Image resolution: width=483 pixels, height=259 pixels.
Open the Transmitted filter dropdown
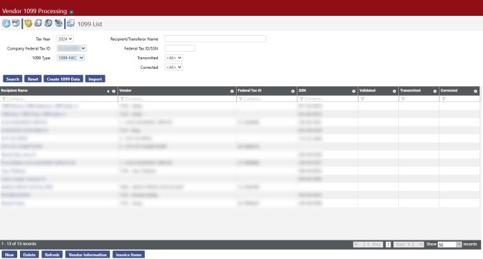[x=174, y=58]
